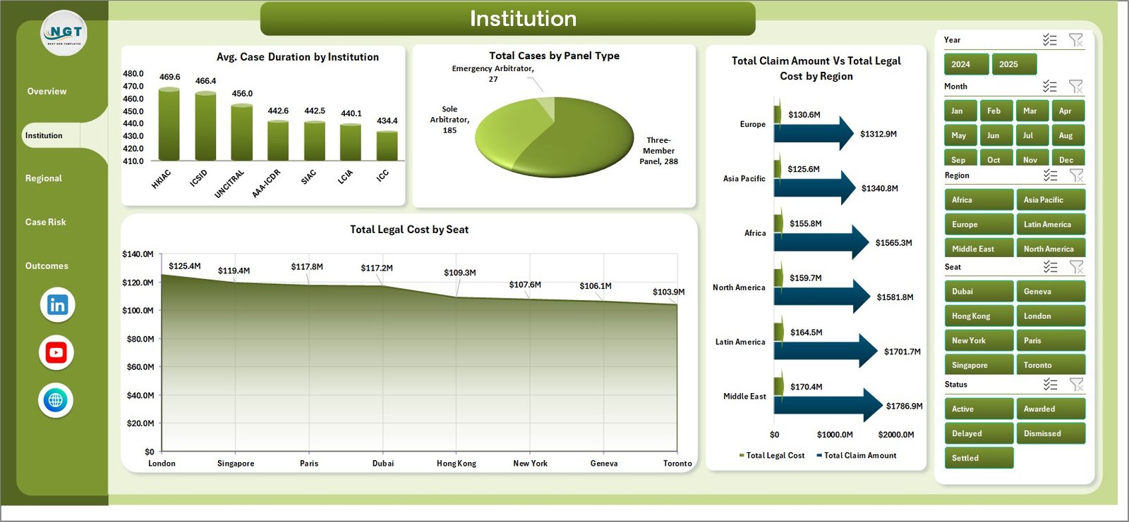Select Nov in Month slicer
Image resolution: width=1129 pixels, height=522 pixels.
(1032, 158)
